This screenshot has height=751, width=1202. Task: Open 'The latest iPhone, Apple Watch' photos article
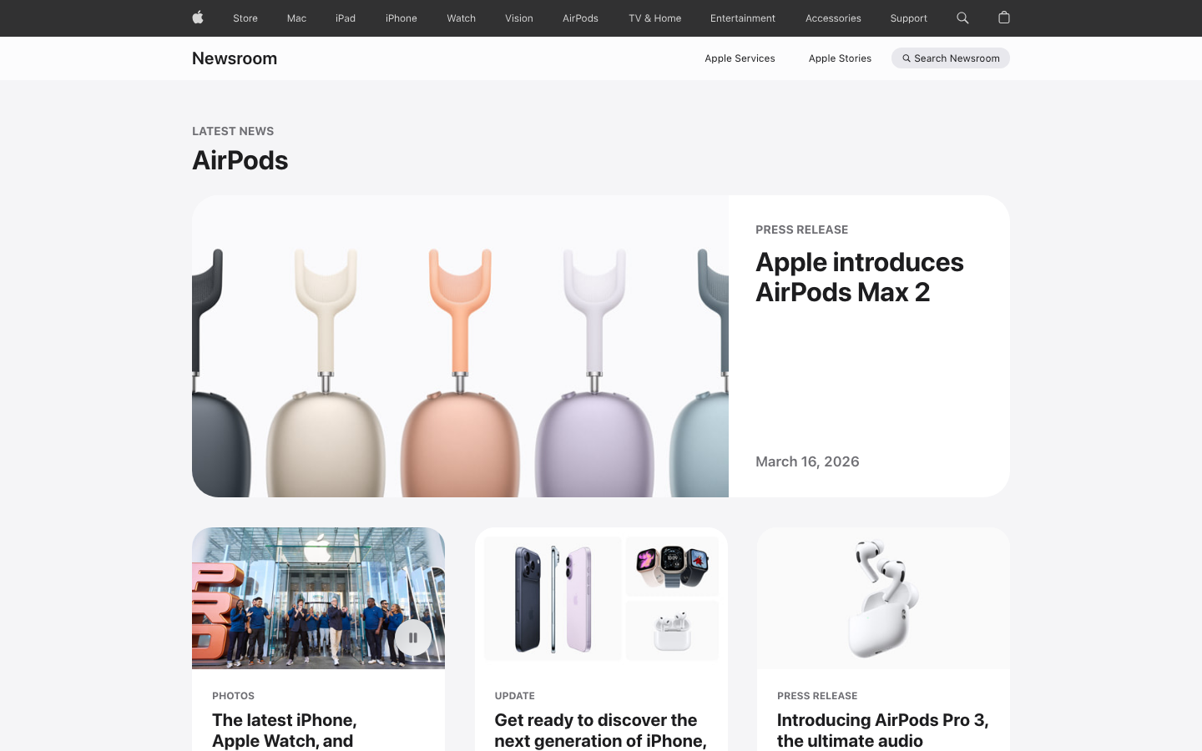[x=284, y=730]
